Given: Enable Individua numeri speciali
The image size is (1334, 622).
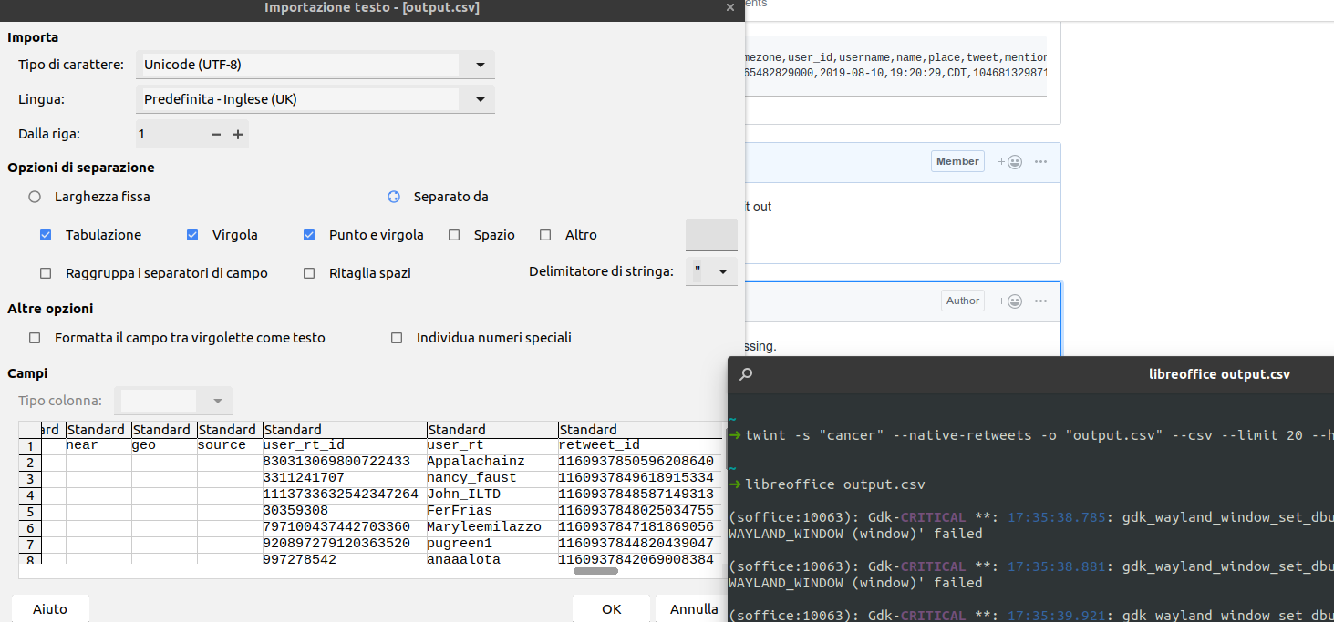Looking at the screenshot, I should click(x=397, y=337).
